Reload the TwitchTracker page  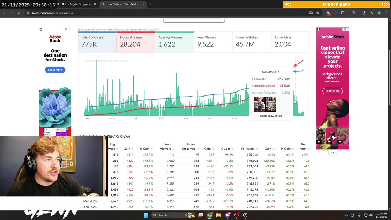point(19,13)
